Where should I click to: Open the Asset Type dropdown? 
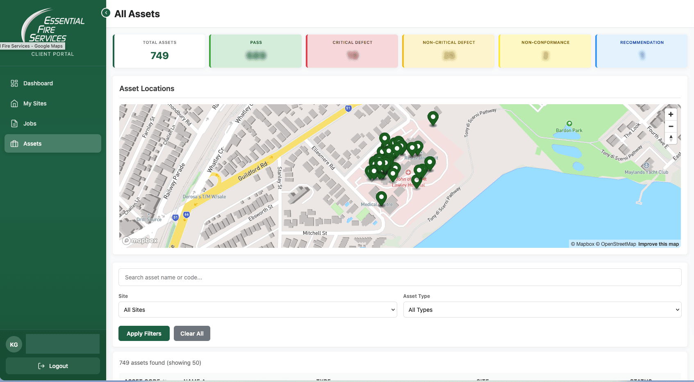542,310
